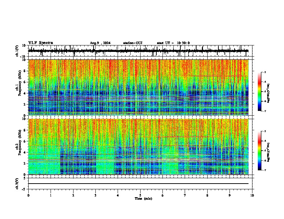This screenshot has height=219, width=284.
Task: Click the "2" kHz tick on the ch.1 frequency axis
Action: 25,104
